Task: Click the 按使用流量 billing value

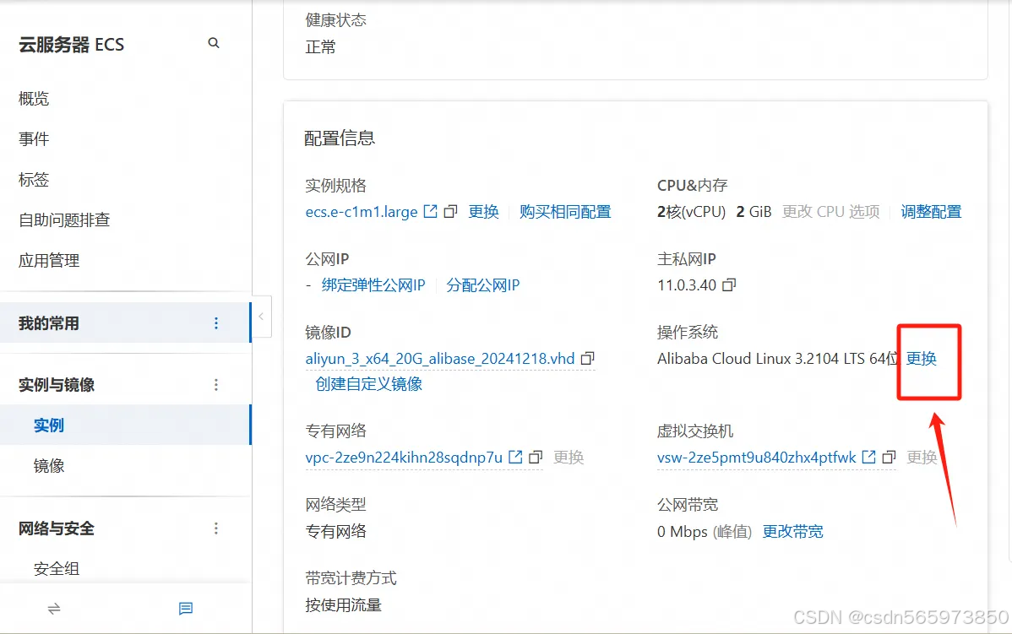Action: tap(343, 605)
